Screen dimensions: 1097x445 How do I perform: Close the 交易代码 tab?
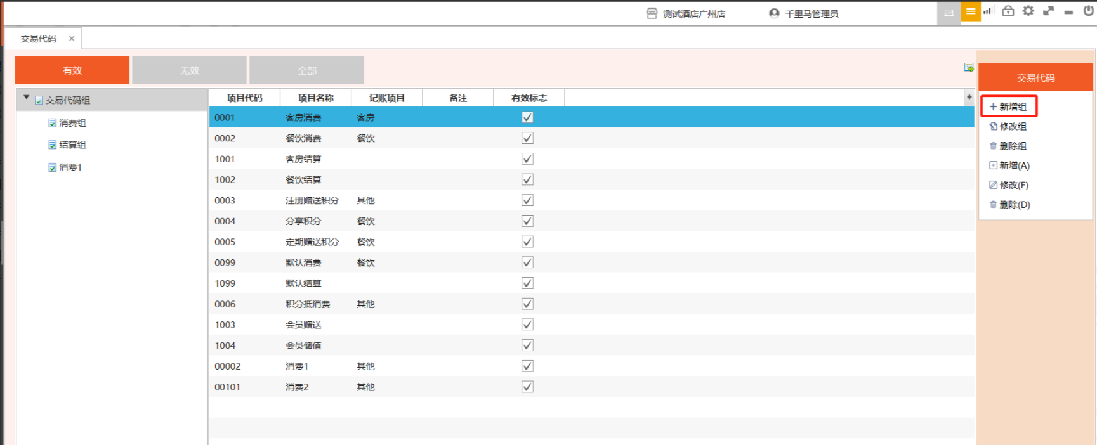[72, 39]
